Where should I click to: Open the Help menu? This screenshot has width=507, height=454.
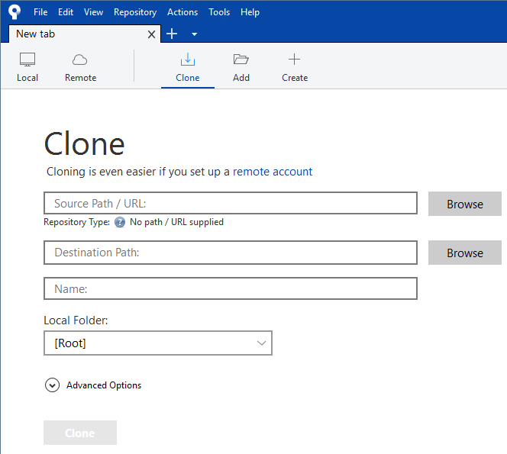click(250, 12)
